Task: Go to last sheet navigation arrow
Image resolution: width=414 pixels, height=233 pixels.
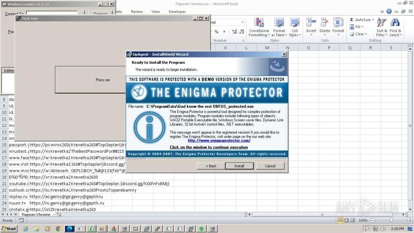Action: coord(16,215)
